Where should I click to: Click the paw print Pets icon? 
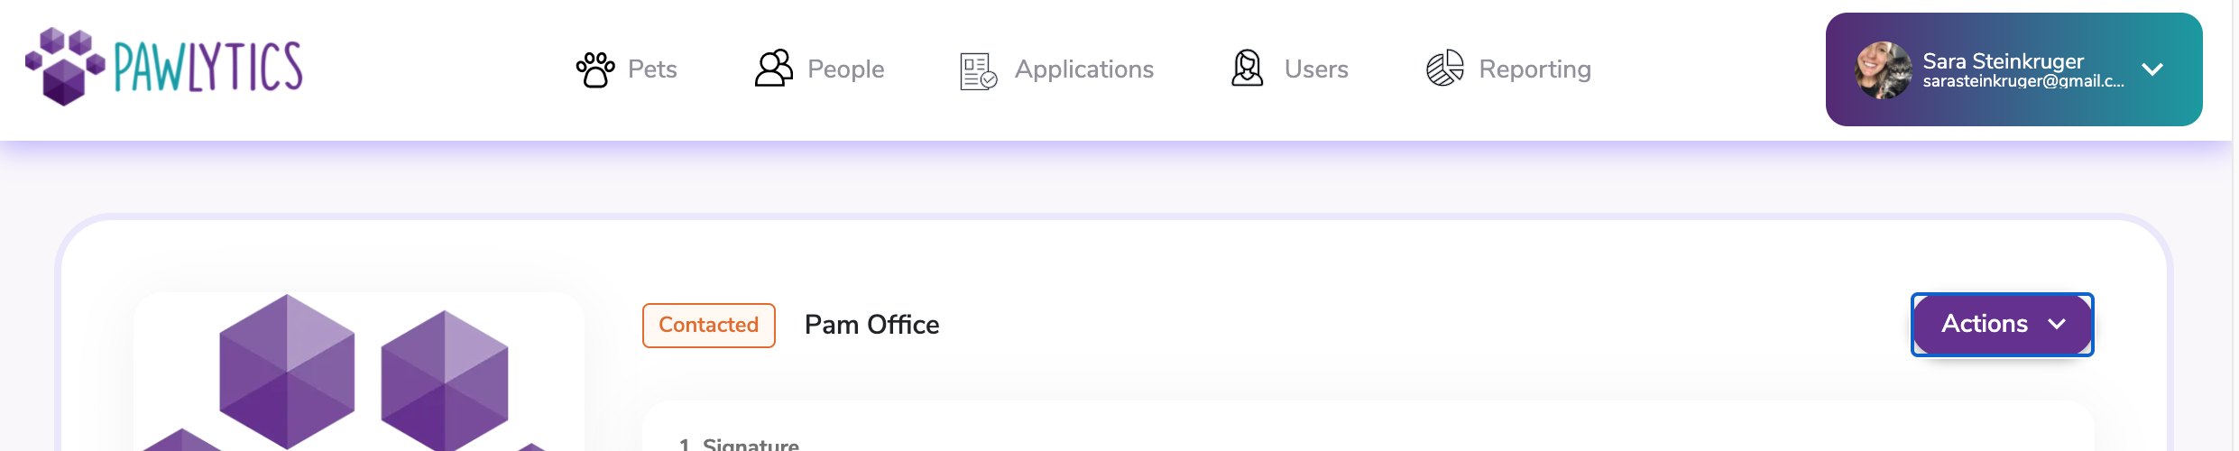(595, 69)
